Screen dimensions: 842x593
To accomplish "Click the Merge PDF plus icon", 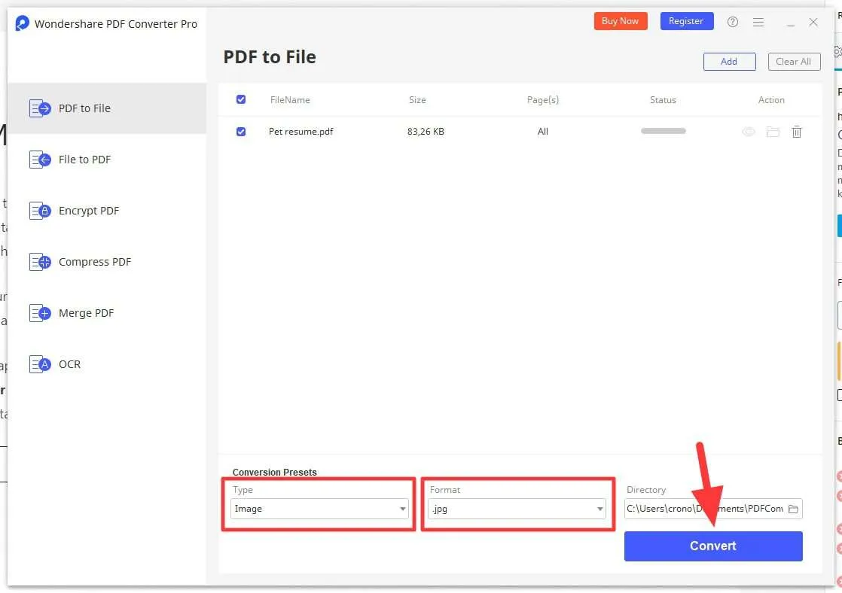I will tap(40, 313).
